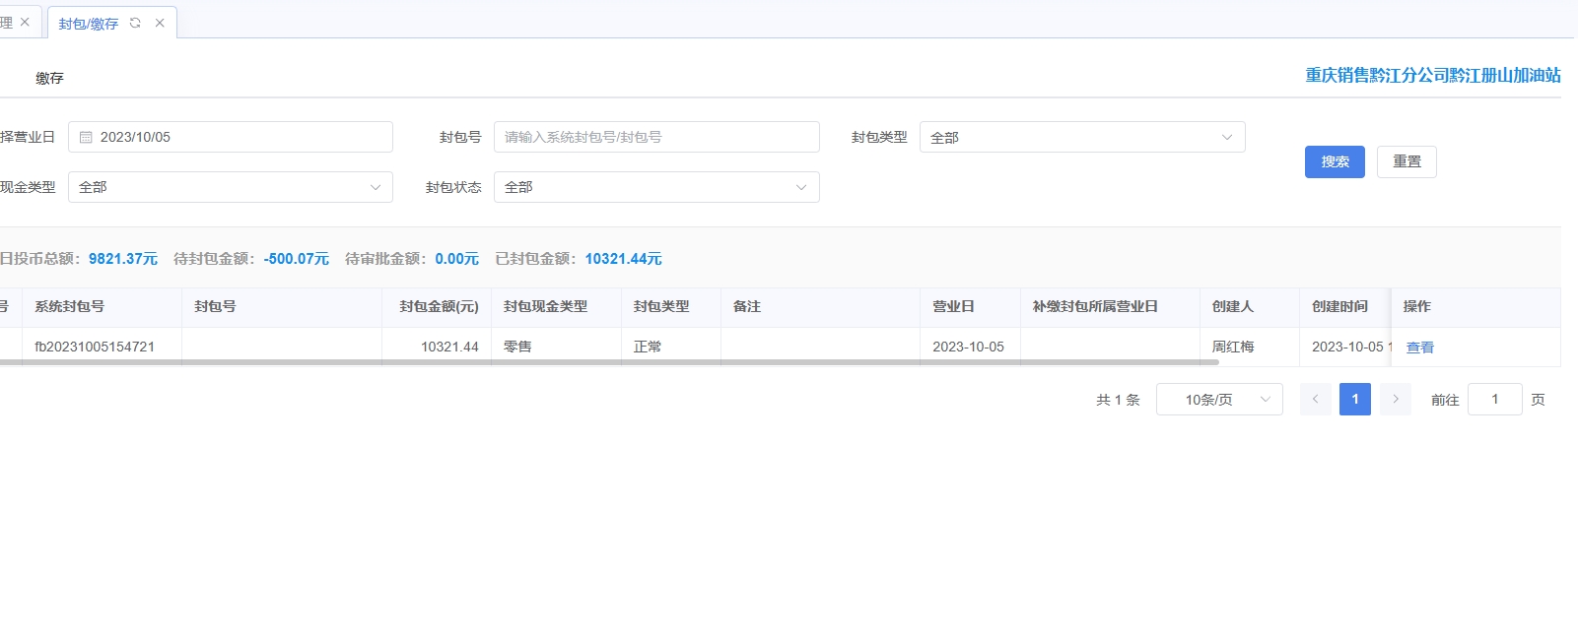Viewport: 1578px width, 634px height.
Task: Switch to the 封包/缴存 tab
Action: click(x=88, y=24)
